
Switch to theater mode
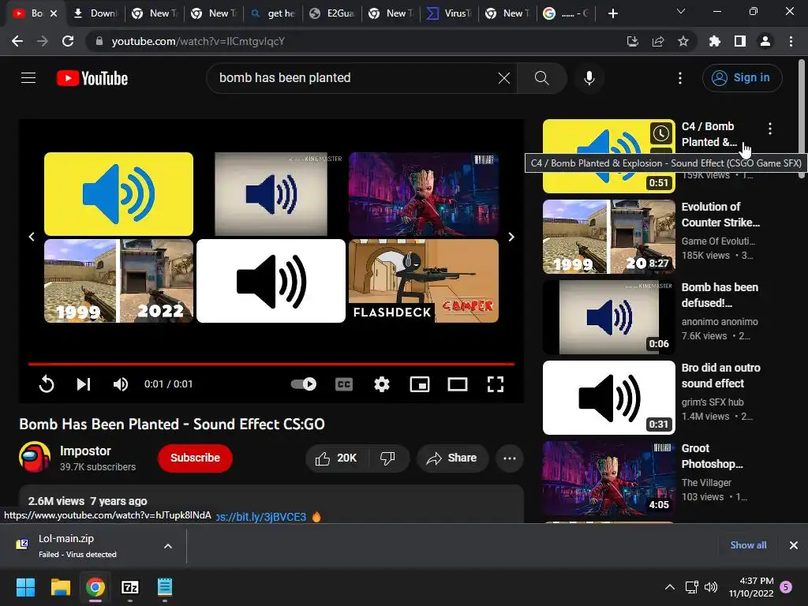pos(458,384)
